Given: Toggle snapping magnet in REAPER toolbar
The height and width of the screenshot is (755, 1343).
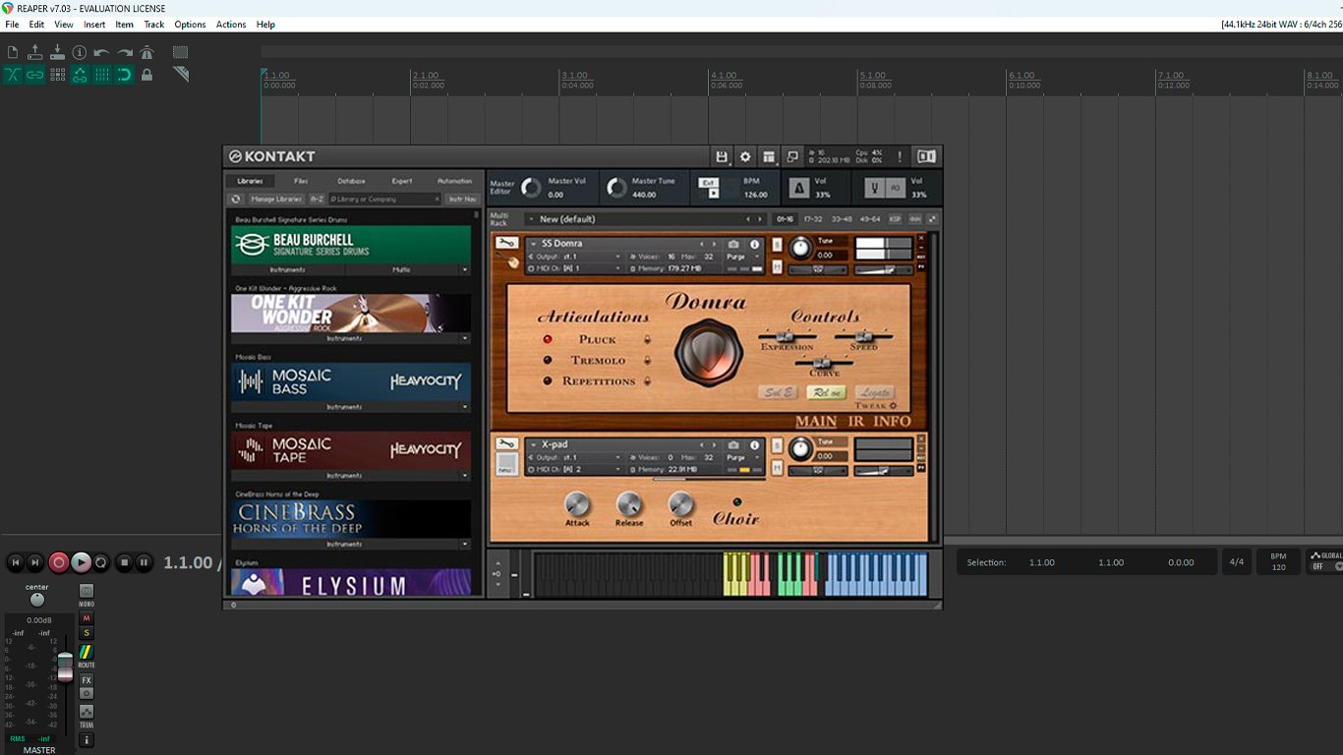Looking at the screenshot, I should coord(125,75).
